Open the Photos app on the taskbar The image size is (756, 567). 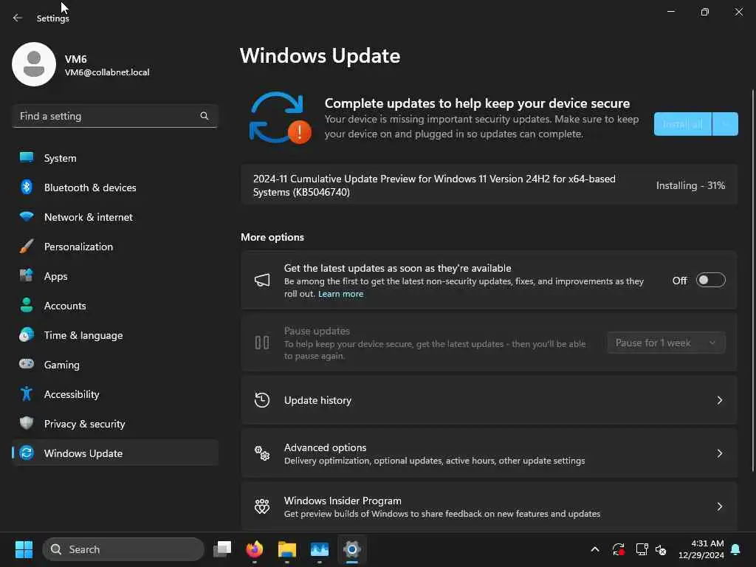click(x=319, y=549)
